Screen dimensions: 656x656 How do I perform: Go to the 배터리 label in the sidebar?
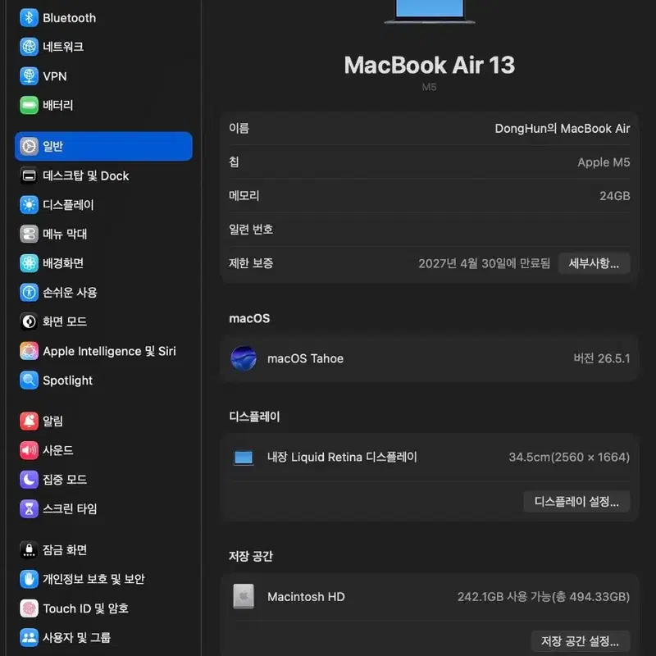coord(57,105)
